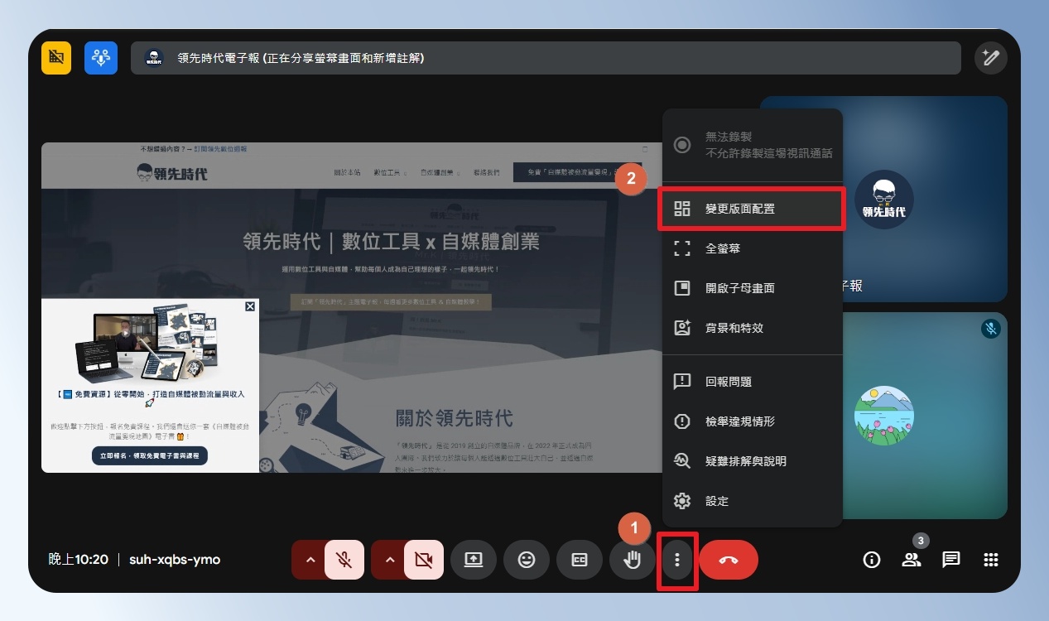Image resolution: width=1049 pixels, height=621 pixels.
Task: Raise your hand
Action: tap(633, 560)
